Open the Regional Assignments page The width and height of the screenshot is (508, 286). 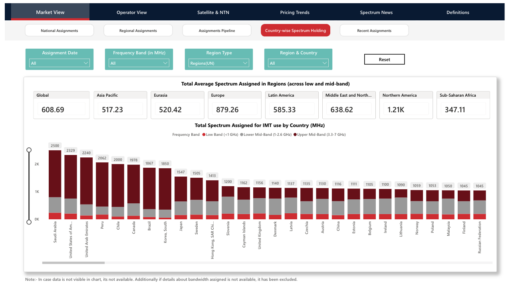[x=138, y=30]
